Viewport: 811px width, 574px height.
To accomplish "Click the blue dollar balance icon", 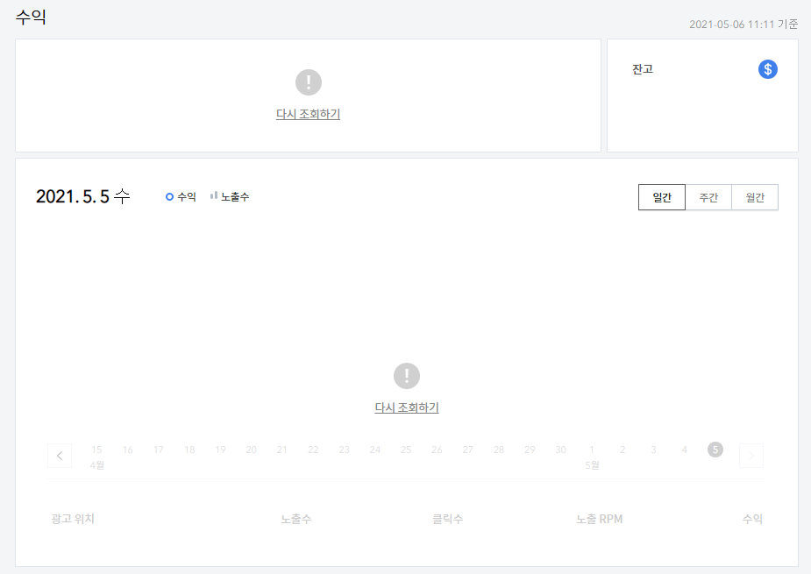I will [767, 69].
